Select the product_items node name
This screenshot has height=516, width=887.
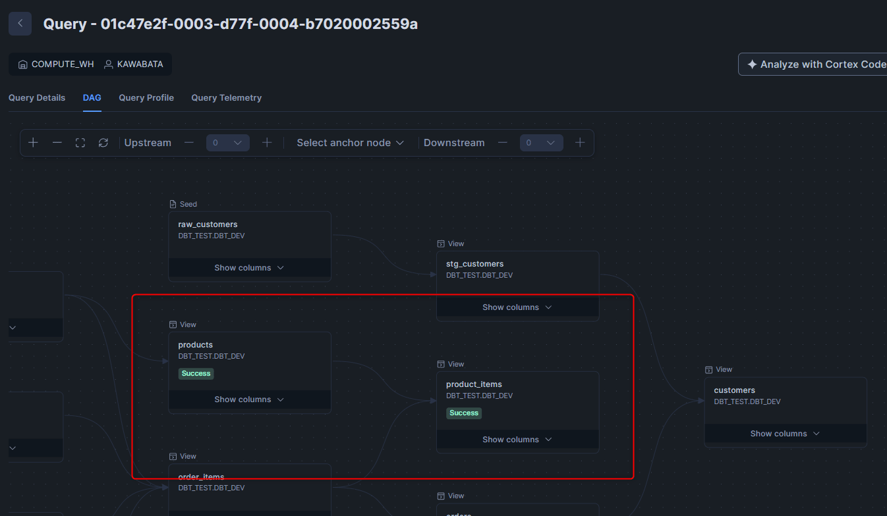click(x=474, y=384)
